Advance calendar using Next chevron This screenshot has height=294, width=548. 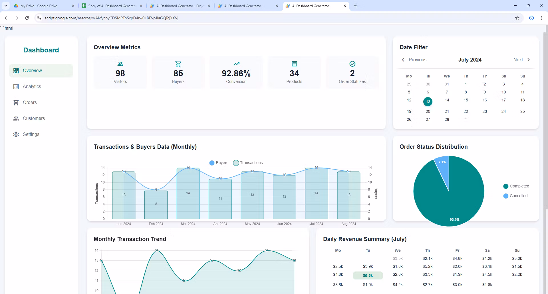[529, 60]
